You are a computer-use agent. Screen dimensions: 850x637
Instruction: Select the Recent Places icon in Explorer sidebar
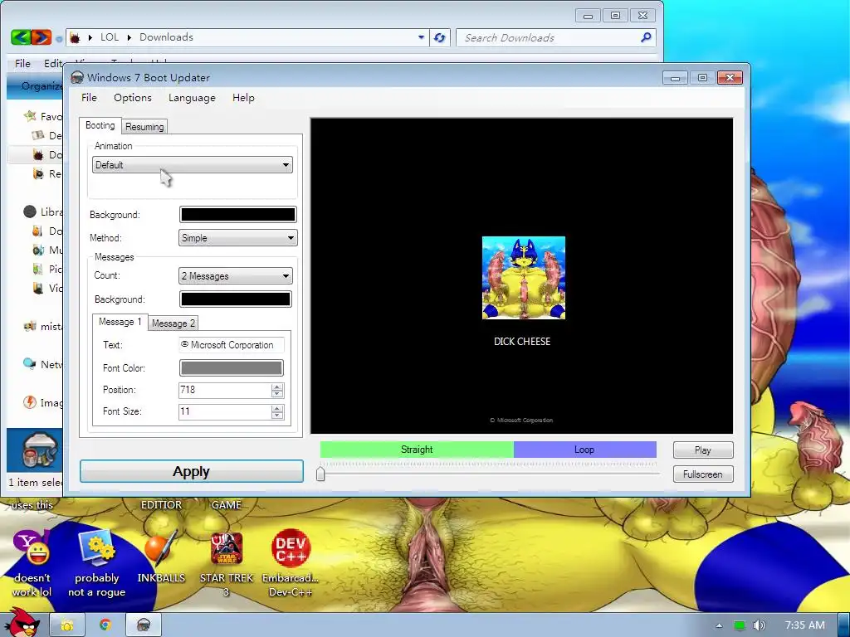point(38,173)
